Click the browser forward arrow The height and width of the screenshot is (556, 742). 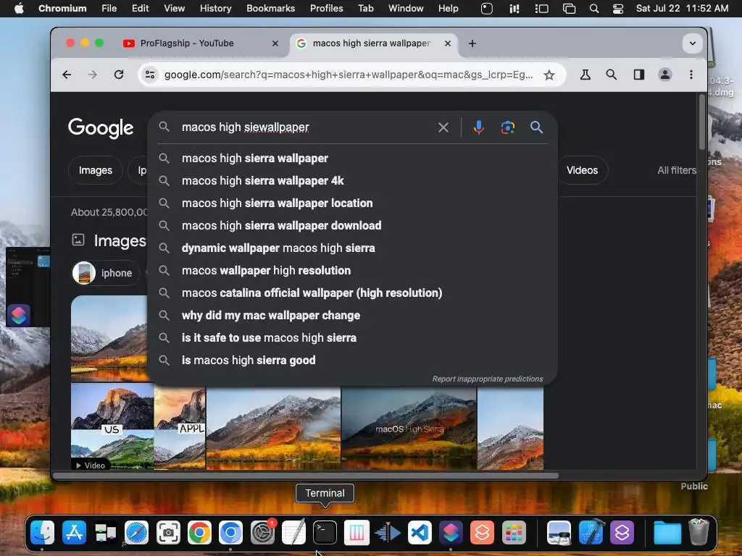[93, 75]
